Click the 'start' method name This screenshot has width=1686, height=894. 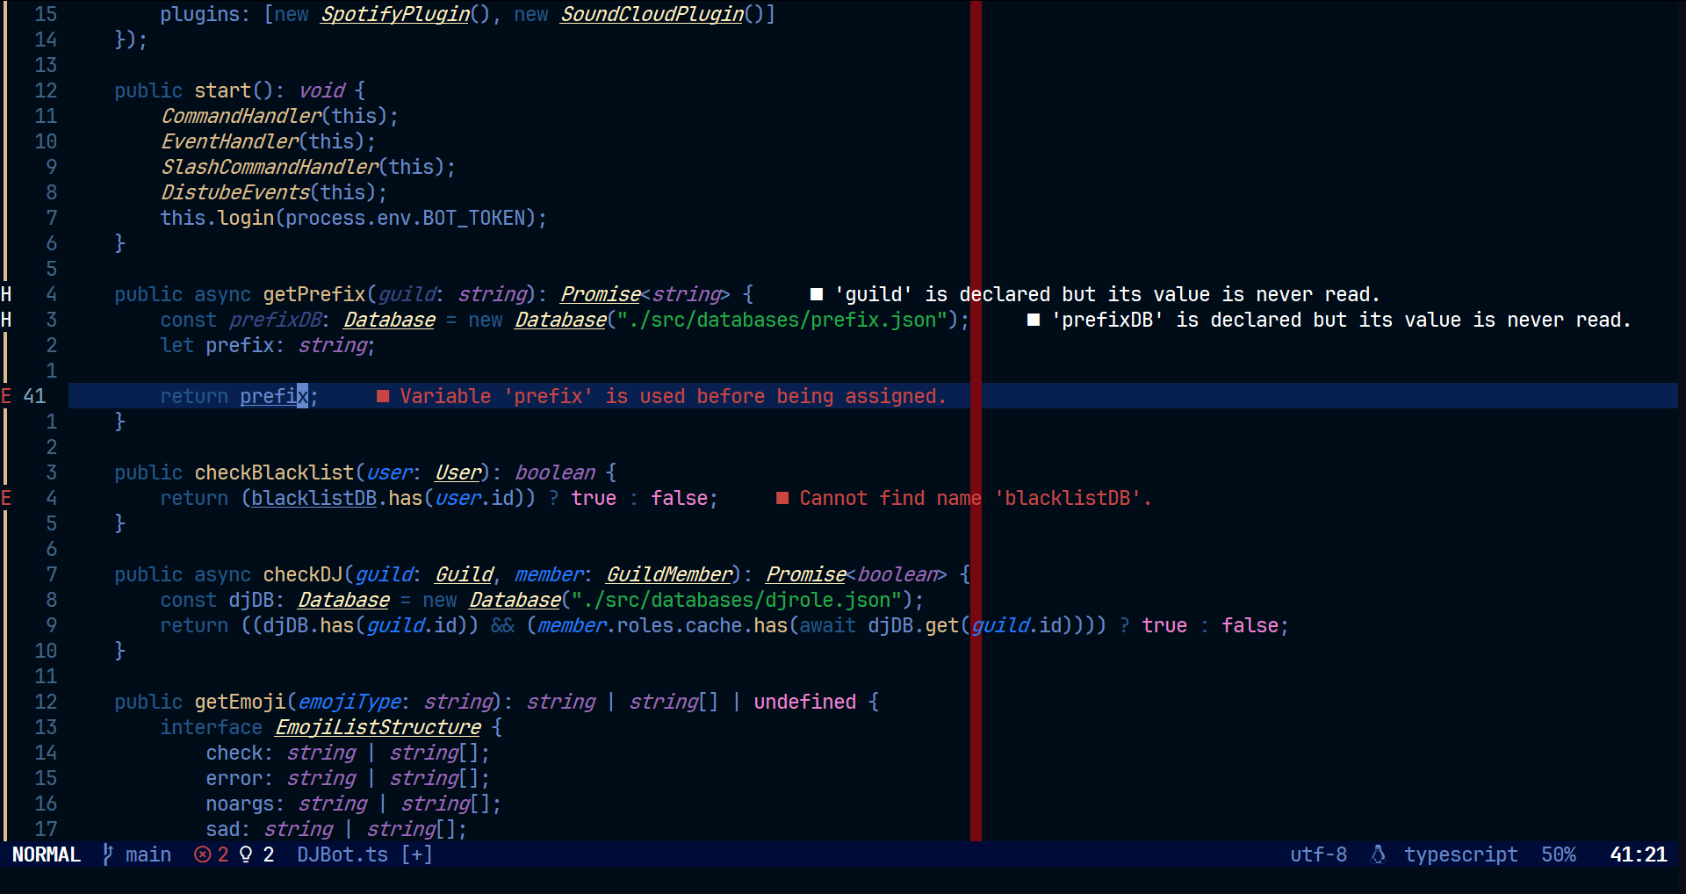point(223,90)
